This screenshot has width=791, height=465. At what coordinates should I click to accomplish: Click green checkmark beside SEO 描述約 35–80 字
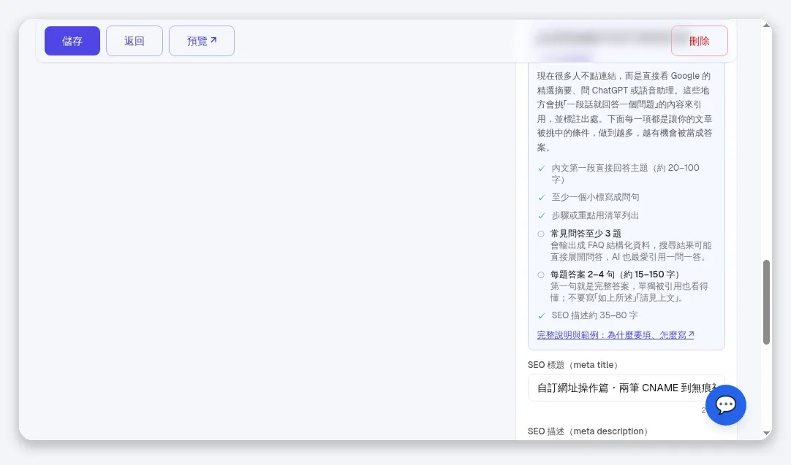(x=541, y=316)
